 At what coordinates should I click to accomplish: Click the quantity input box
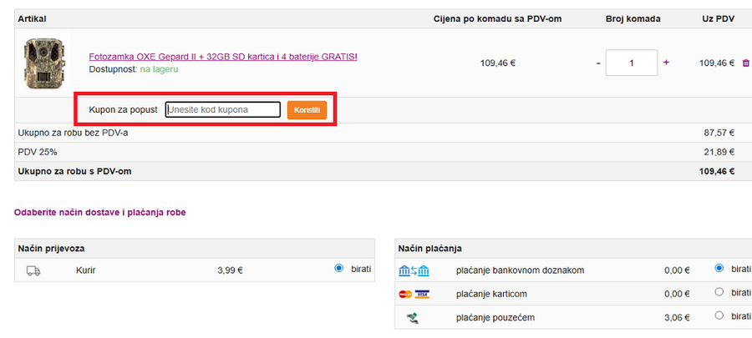pos(631,63)
